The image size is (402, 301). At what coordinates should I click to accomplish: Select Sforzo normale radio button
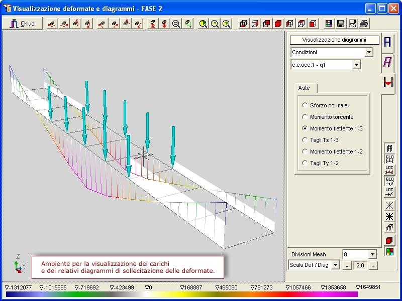(305, 105)
